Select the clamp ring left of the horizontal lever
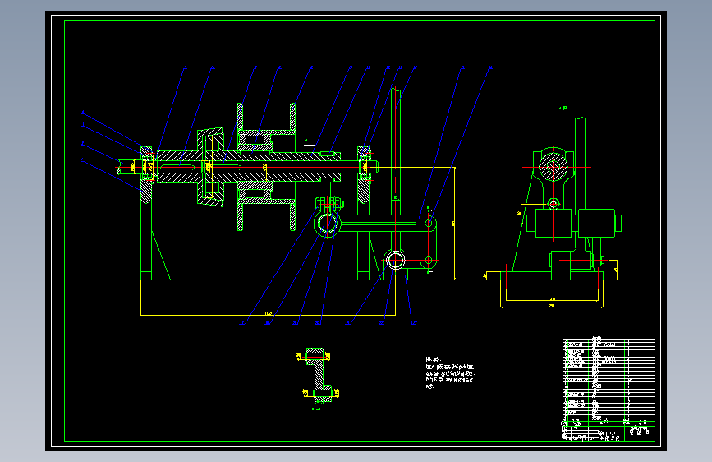The height and width of the screenshot is (462, 712). [x=327, y=223]
